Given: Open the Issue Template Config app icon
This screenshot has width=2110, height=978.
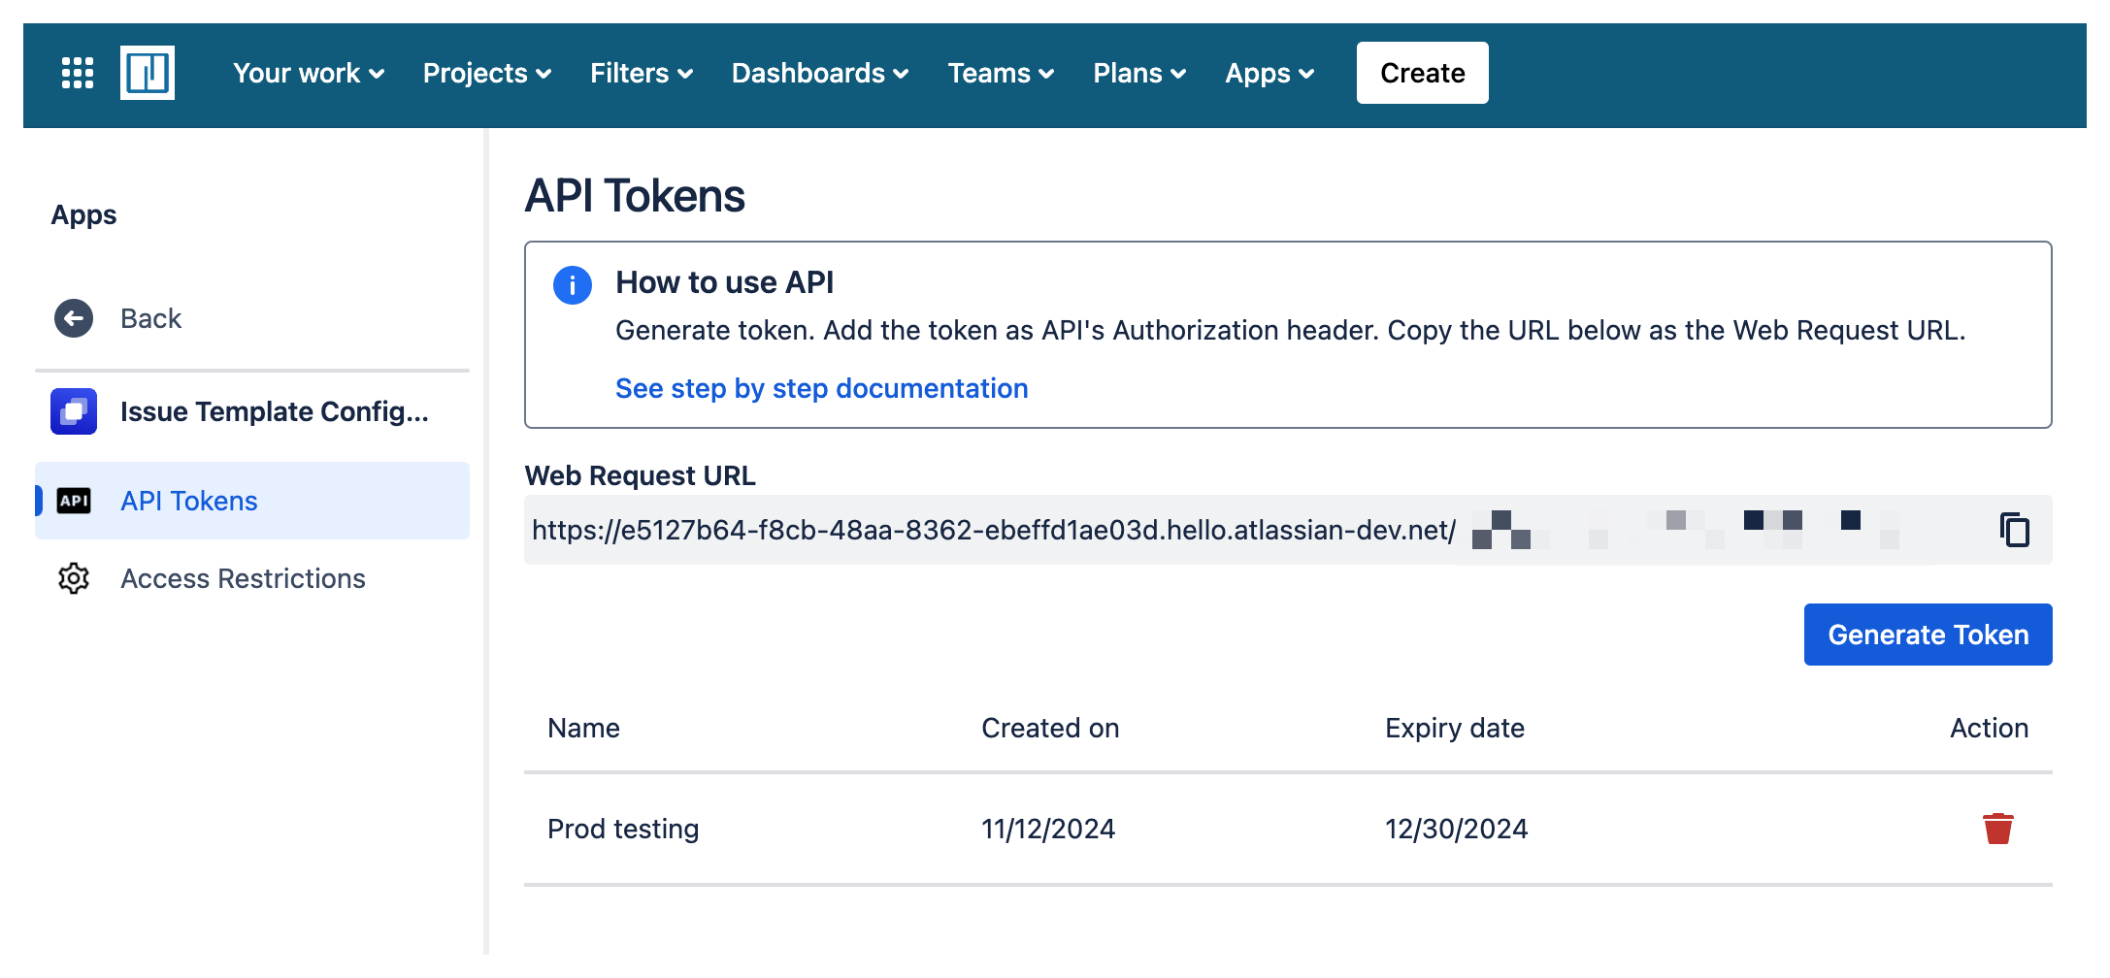Looking at the screenshot, I should pyautogui.click(x=73, y=411).
